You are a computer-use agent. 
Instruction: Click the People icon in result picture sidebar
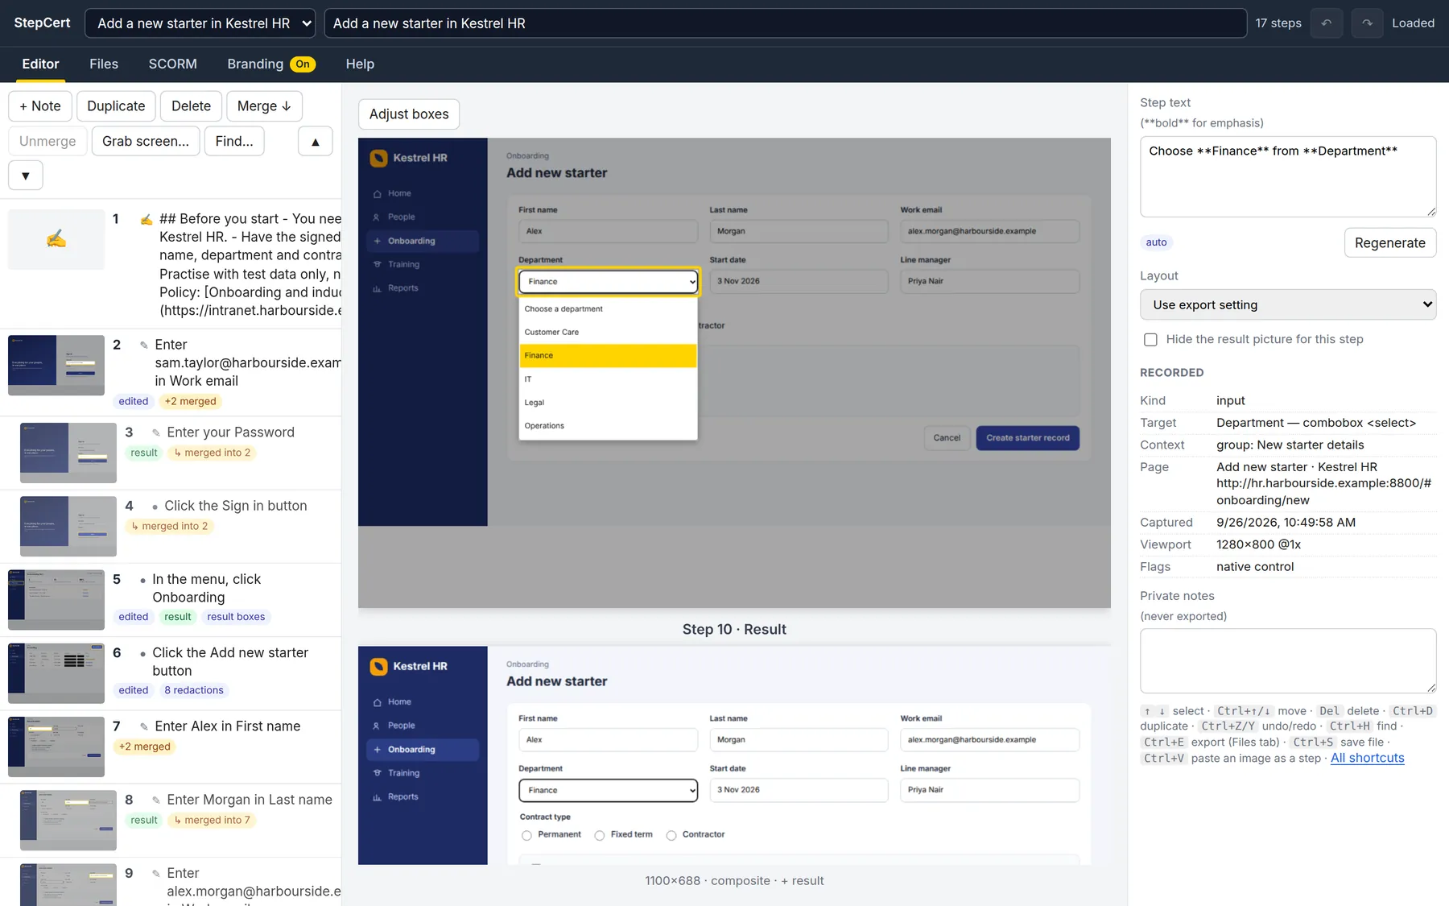377,726
